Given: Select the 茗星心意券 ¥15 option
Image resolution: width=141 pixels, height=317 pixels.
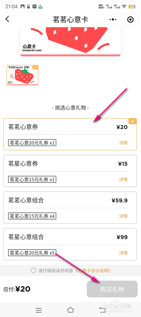Looking at the screenshot, I should [70, 171].
